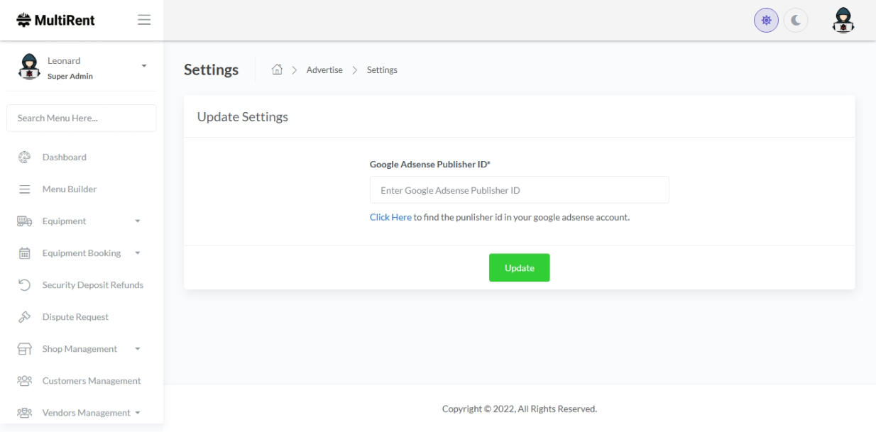
Task: Open the Menu Builder menu item
Action: pos(69,189)
